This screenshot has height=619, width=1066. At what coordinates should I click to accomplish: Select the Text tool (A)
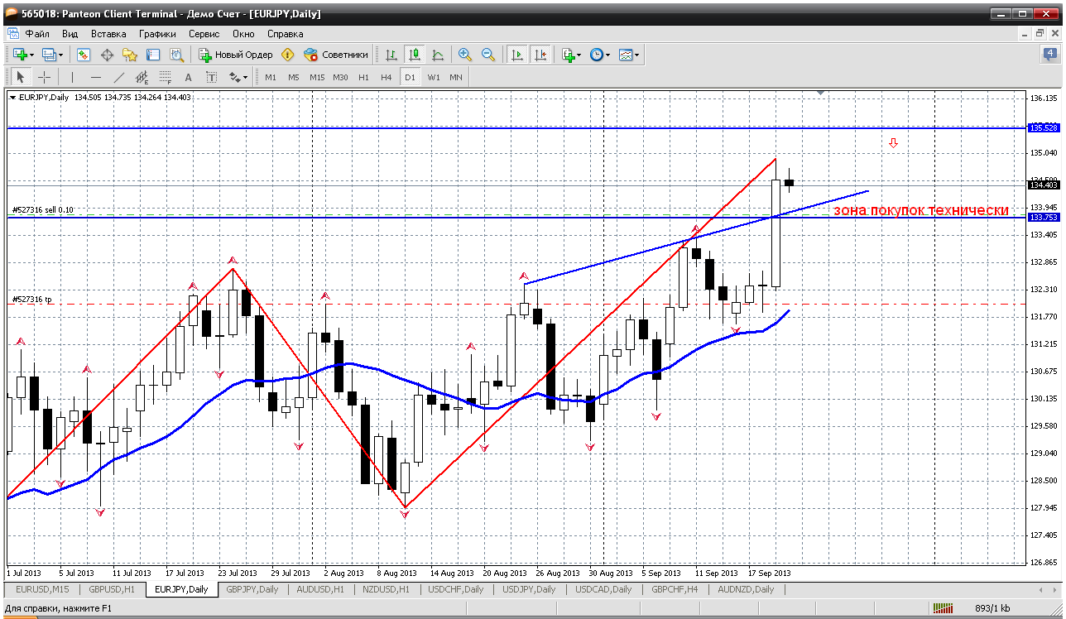tap(189, 77)
